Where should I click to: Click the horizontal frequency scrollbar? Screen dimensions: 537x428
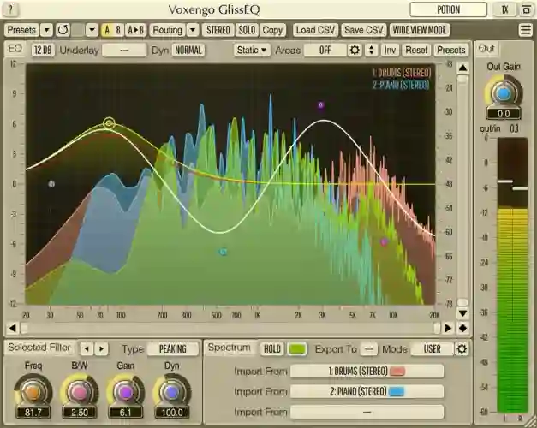pyautogui.click(x=230, y=329)
